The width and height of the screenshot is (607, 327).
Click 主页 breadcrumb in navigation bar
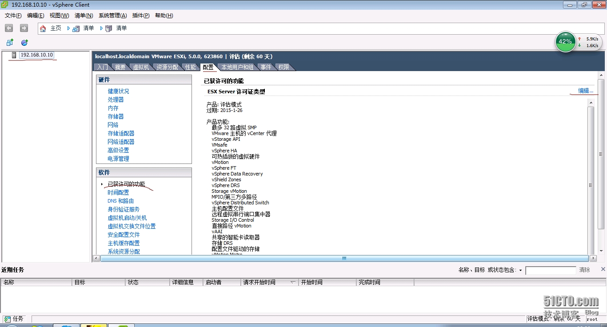tap(56, 28)
